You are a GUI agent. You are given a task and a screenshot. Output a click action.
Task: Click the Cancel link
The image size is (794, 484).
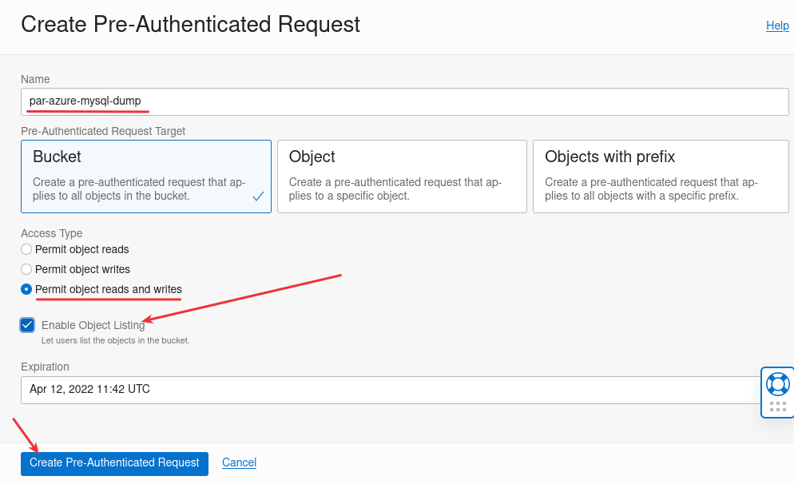click(x=239, y=462)
